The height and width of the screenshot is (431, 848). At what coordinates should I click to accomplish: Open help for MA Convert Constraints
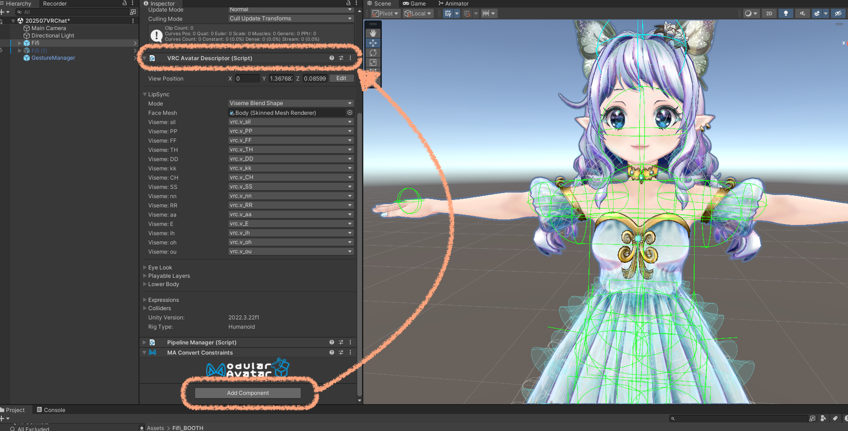pos(332,353)
